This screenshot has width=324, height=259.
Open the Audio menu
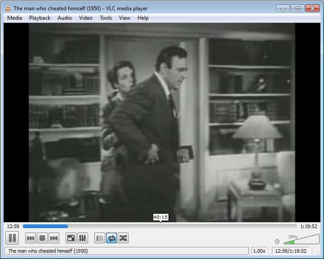tap(65, 18)
